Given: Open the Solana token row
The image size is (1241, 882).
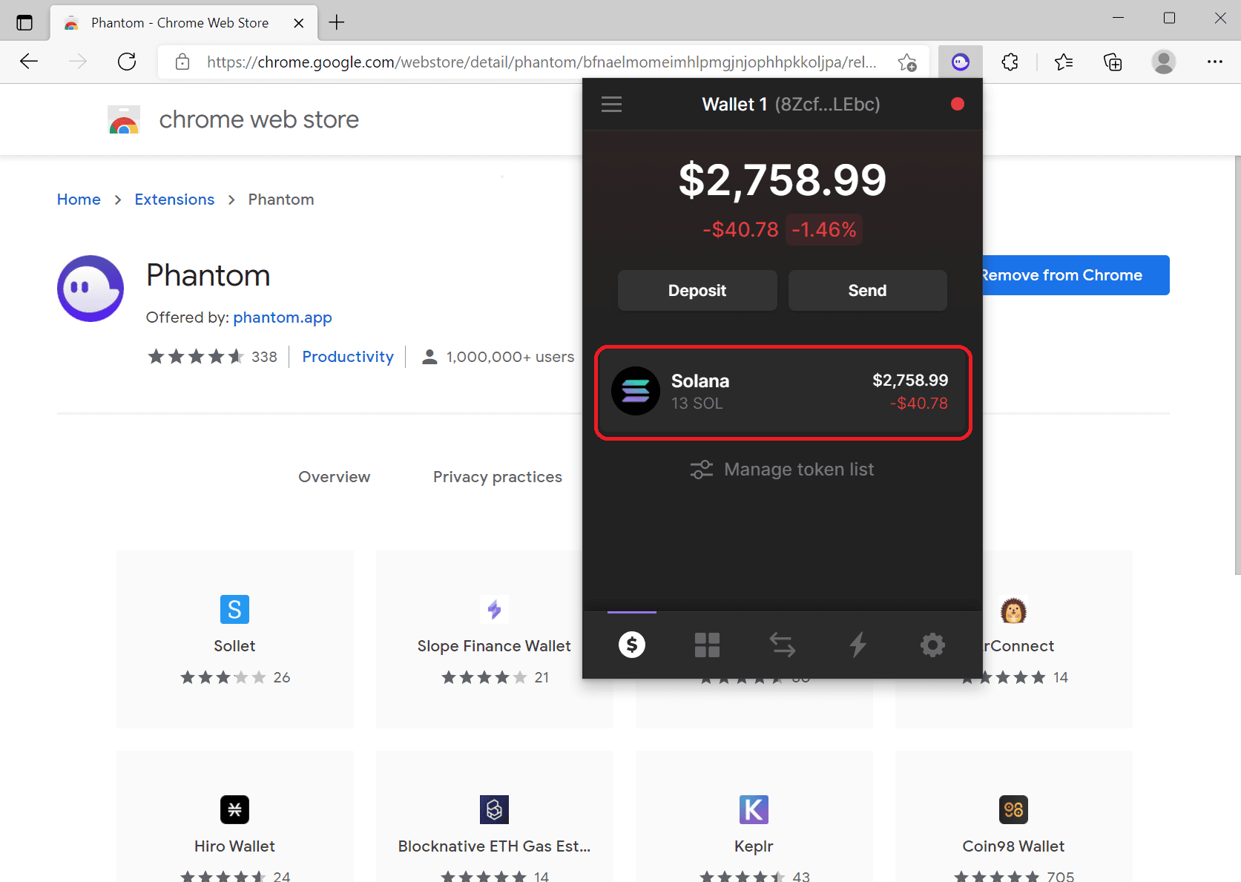Looking at the screenshot, I should click(783, 392).
